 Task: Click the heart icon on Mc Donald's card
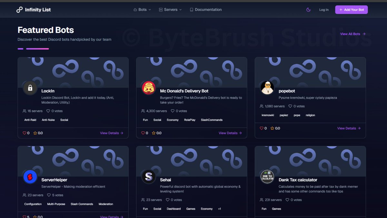click(x=143, y=133)
